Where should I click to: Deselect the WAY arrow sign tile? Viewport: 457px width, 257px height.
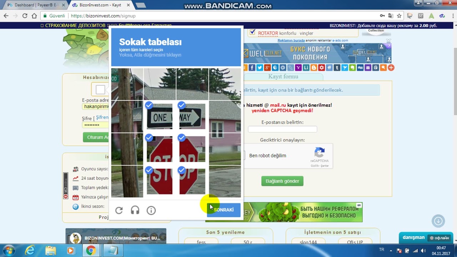tap(192, 117)
